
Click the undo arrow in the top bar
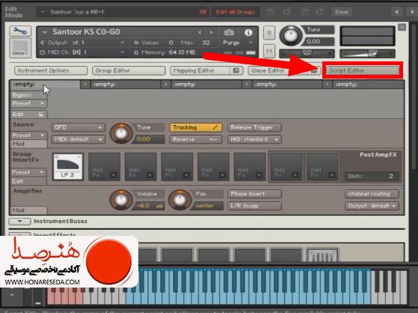(271, 12)
